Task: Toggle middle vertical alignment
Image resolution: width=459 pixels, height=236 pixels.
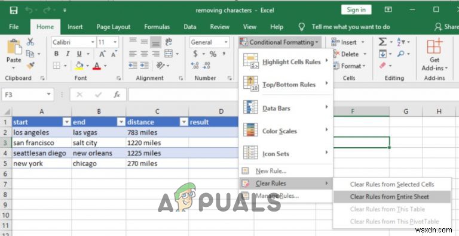Action: (x=144, y=42)
